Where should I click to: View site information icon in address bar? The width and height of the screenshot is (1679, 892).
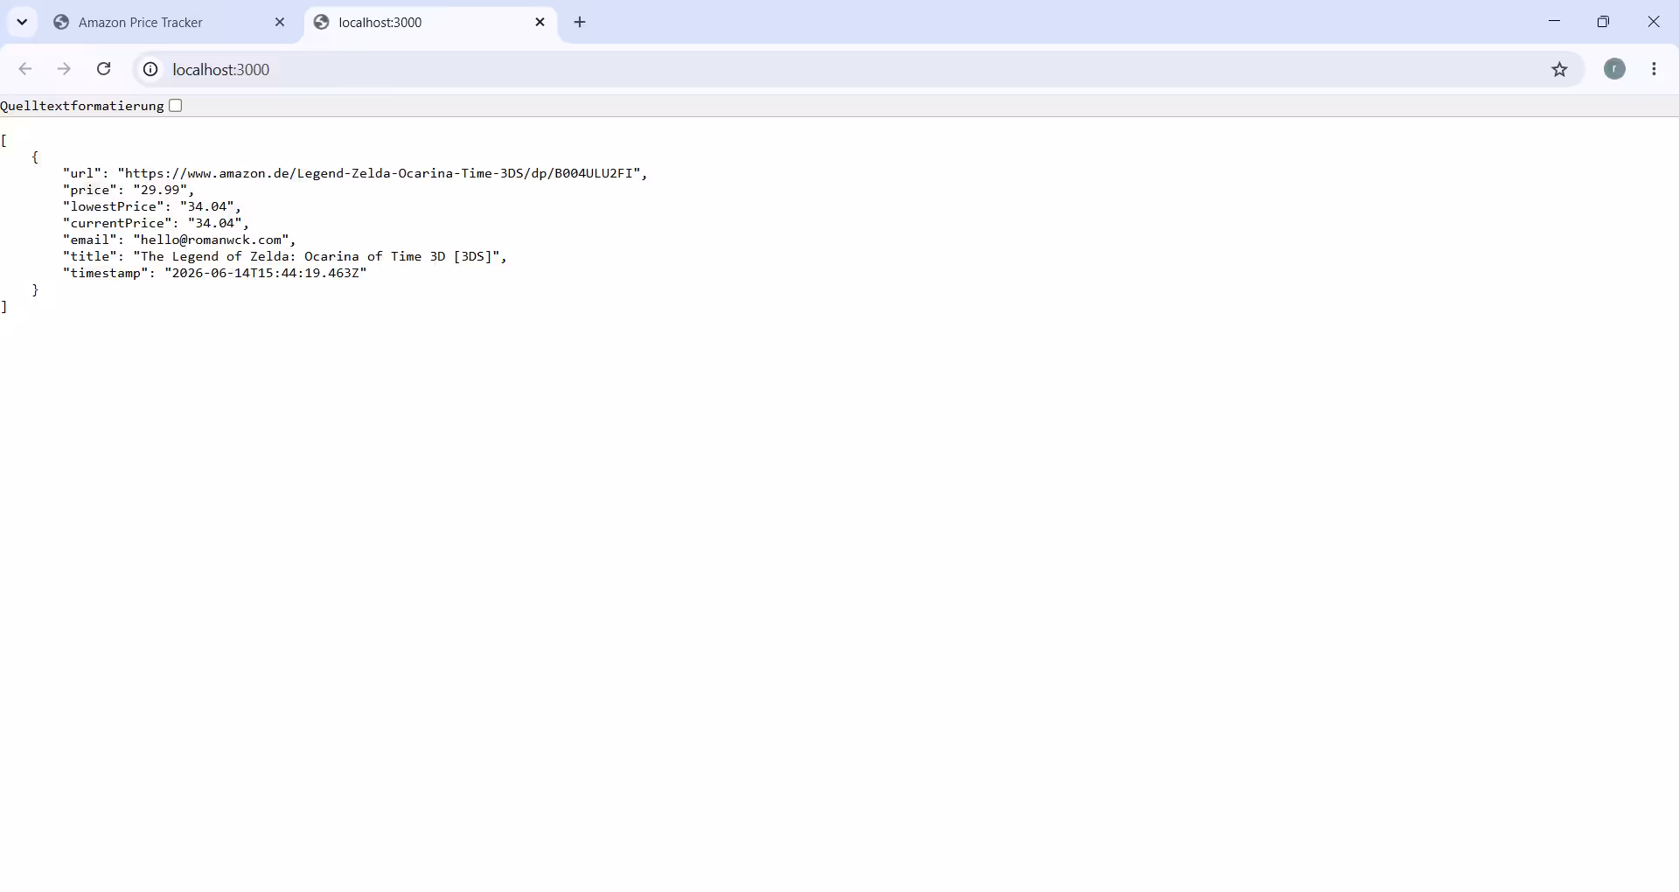150,69
